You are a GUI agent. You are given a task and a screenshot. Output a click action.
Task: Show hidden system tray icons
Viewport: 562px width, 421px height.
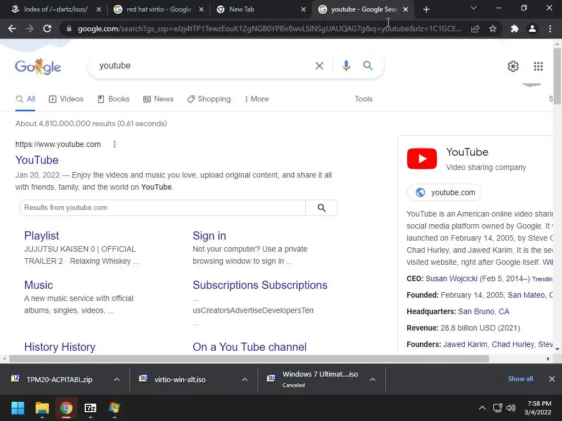[x=482, y=408]
